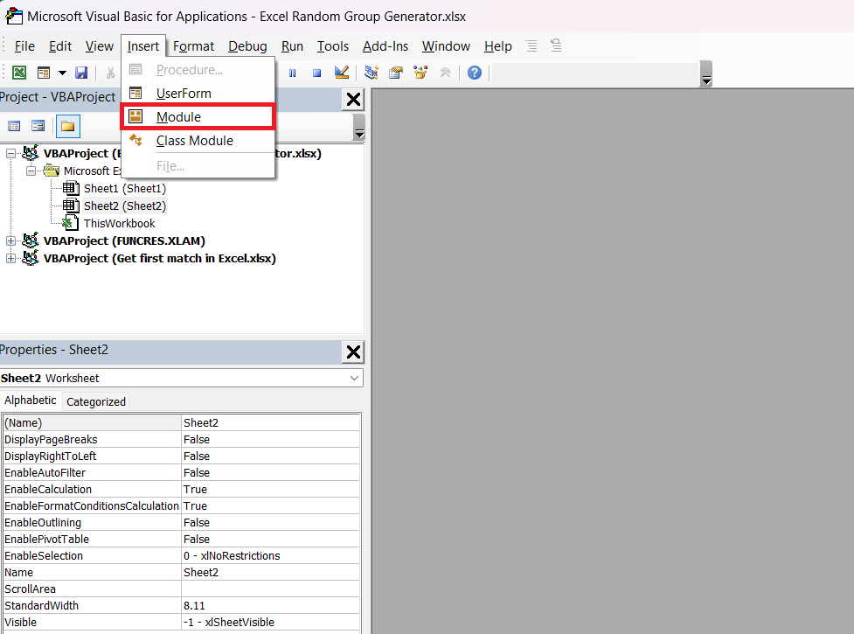Save the workbook with the floppy disk icon
The image size is (854, 634).
pyautogui.click(x=81, y=73)
